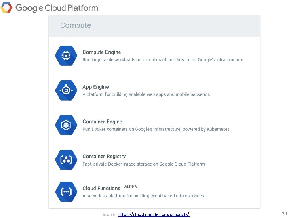
Task: Click the Container Engine hexagon icon
Action: point(66,125)
